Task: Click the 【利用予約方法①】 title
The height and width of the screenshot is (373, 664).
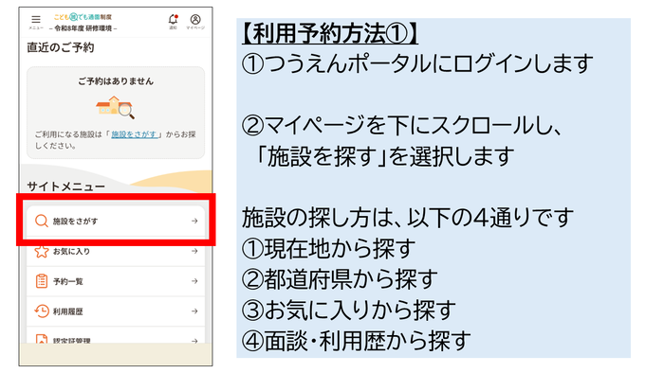Action: 330,33
